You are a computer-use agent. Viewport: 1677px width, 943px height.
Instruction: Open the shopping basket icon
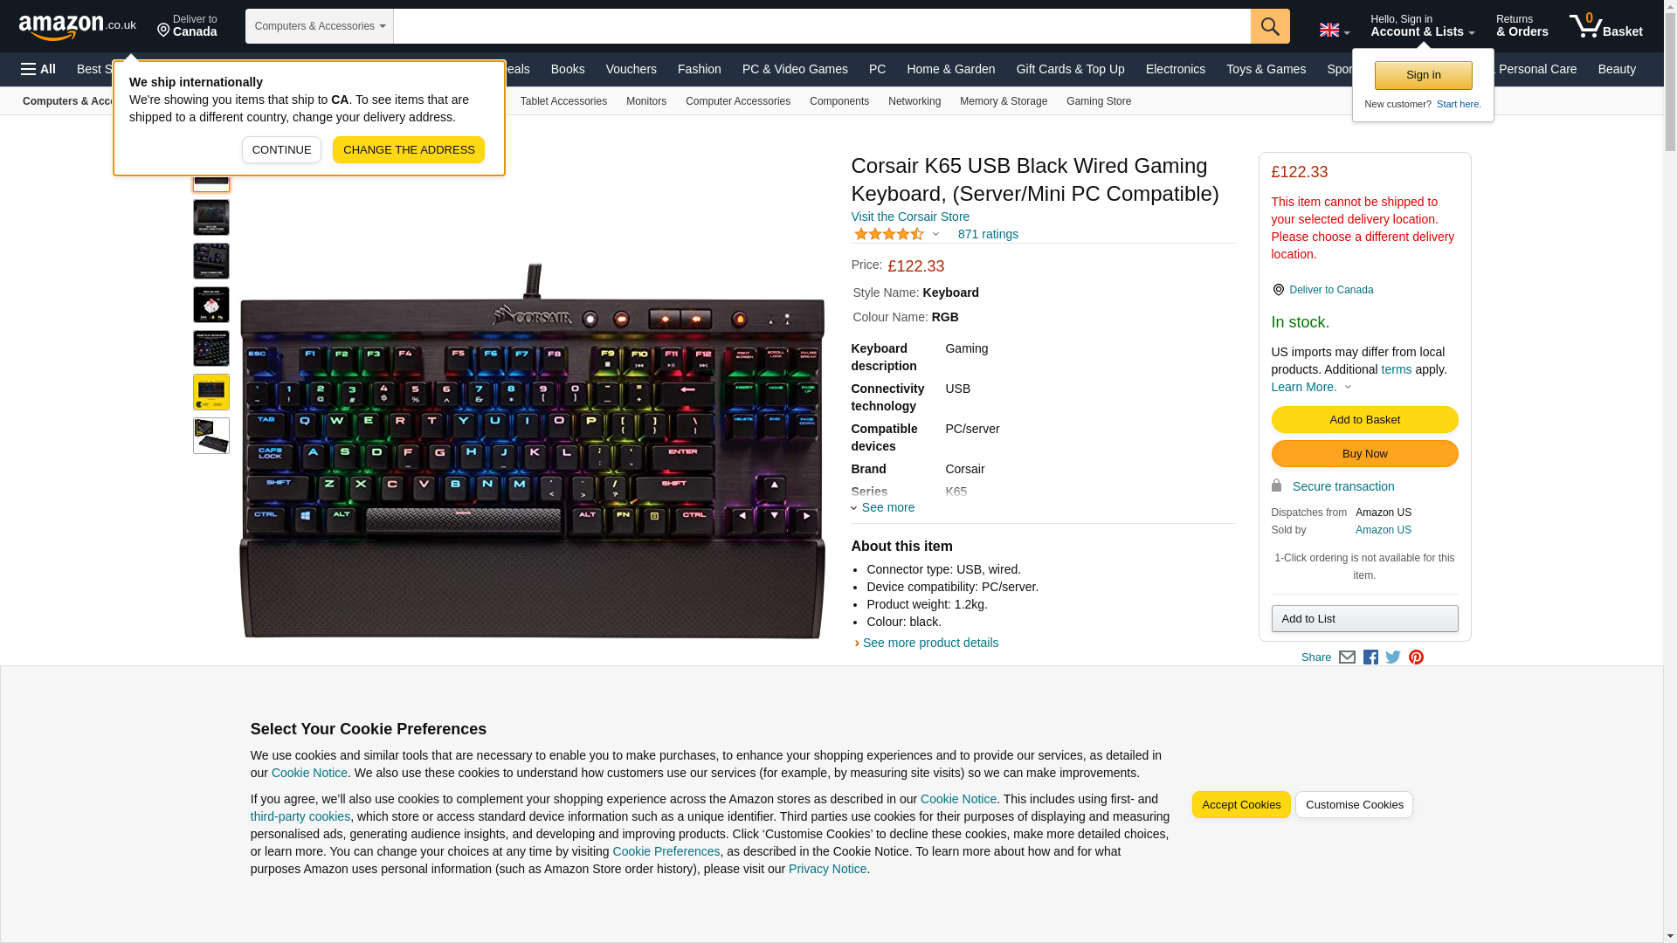pos(1605,26)
